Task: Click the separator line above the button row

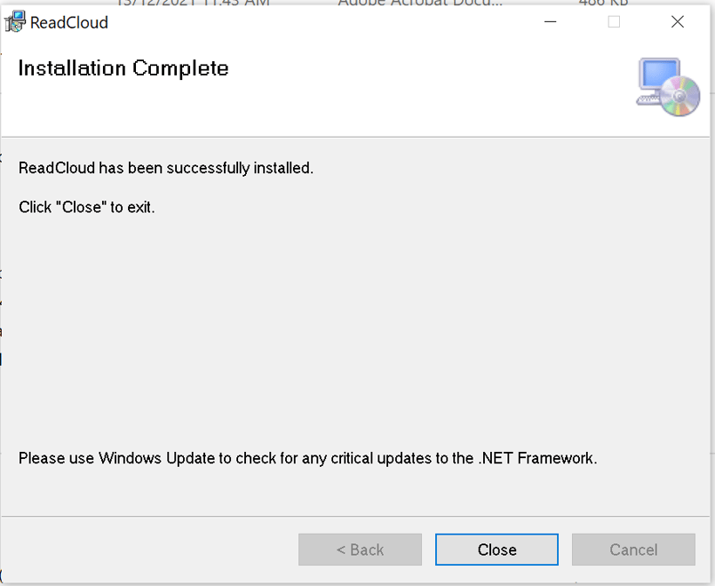Action: [355, 516]
